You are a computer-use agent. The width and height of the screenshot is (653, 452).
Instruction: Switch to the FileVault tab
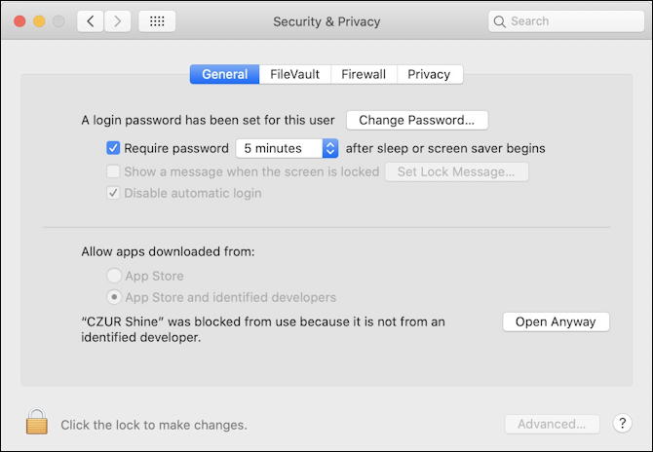click(295, 74)
